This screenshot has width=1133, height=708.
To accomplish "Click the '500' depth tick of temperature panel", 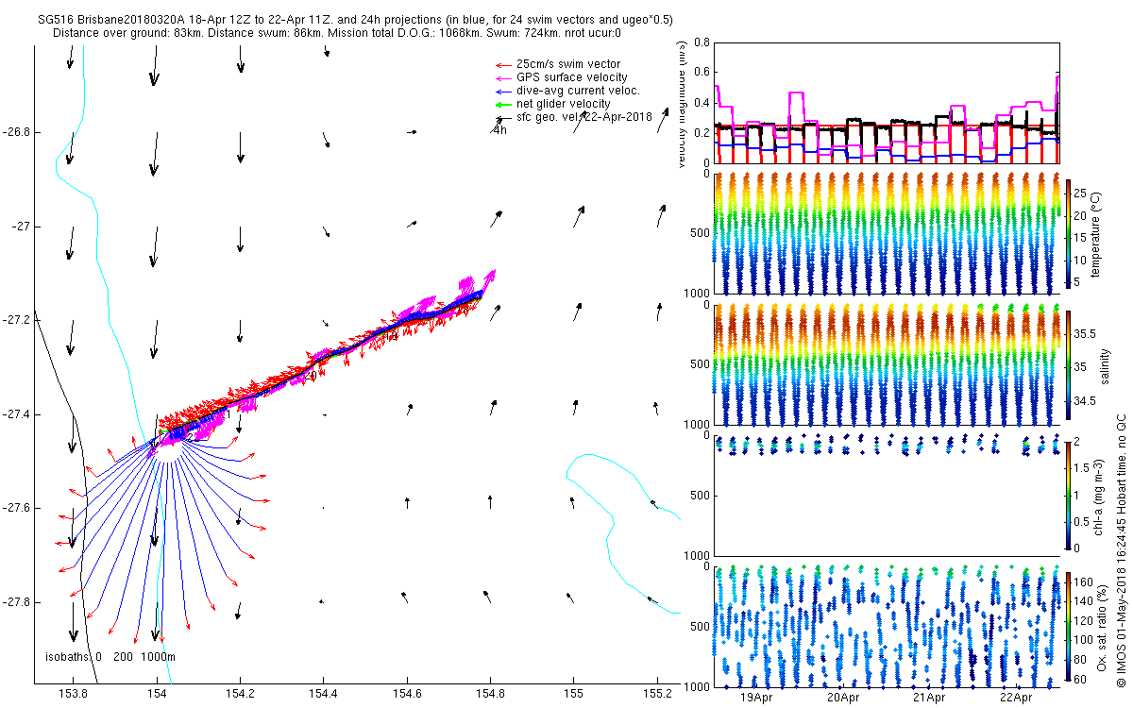I will click(x=700, y=232).
